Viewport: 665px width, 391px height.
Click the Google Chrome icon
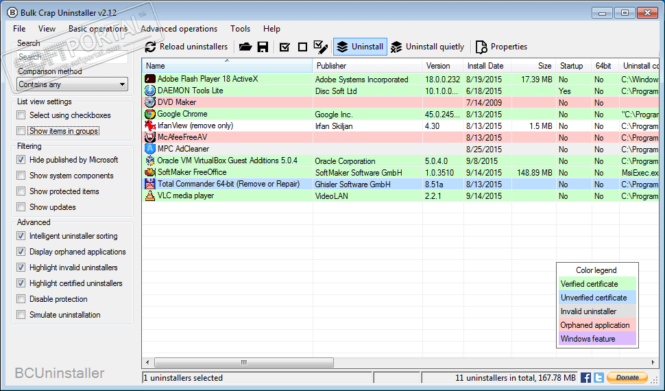pyautogui.click(x=149, y=114)
